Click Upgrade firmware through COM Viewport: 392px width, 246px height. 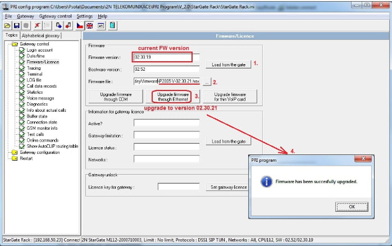point(116,97)
